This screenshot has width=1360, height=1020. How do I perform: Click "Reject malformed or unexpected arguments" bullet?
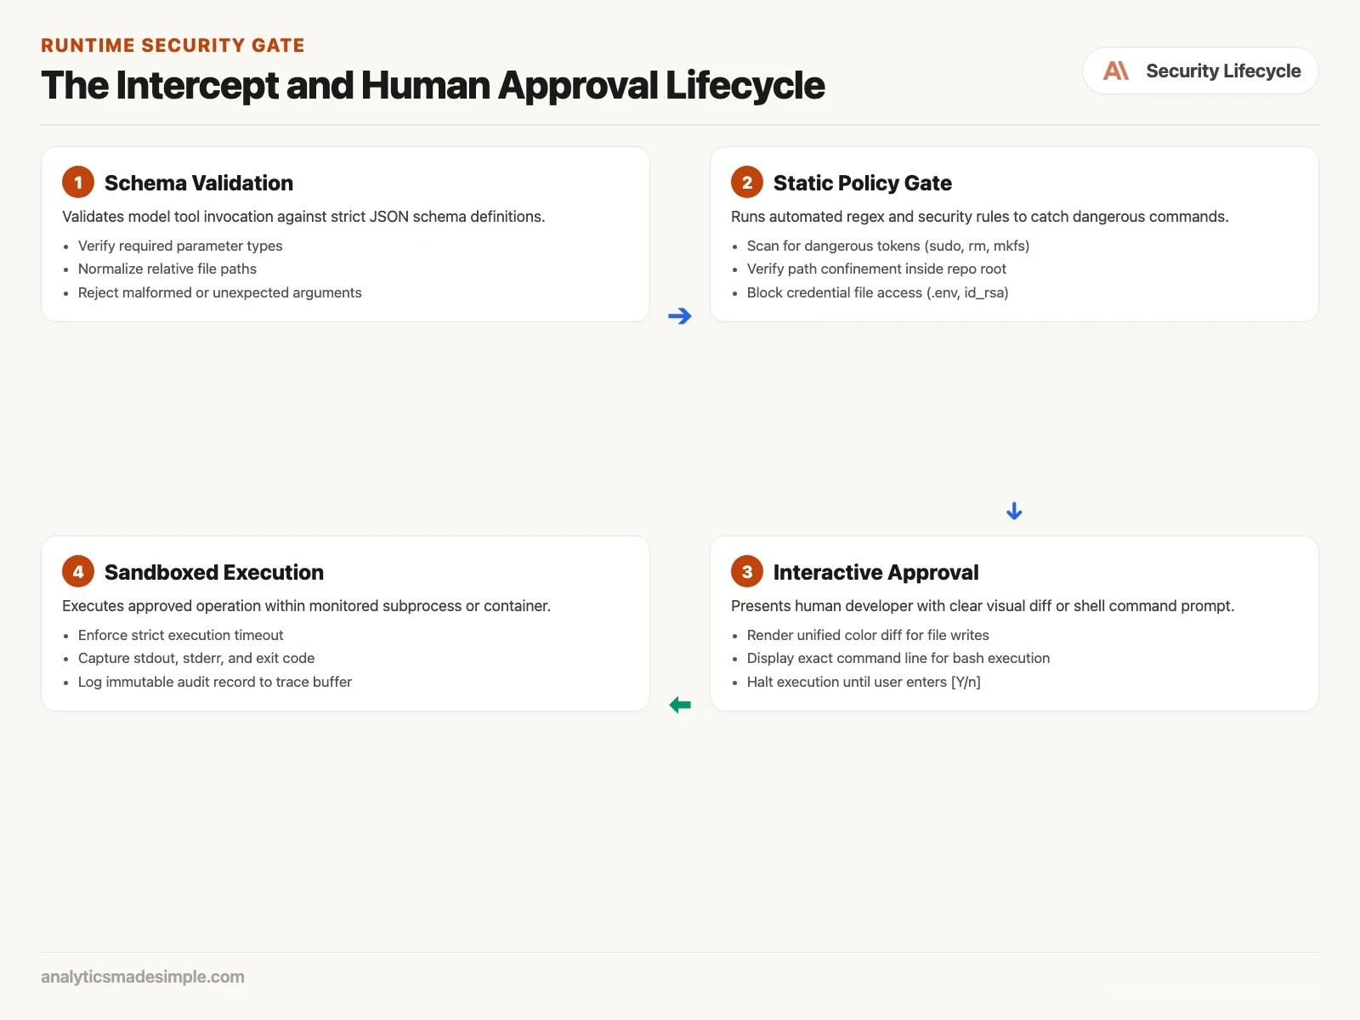(220, 292)
